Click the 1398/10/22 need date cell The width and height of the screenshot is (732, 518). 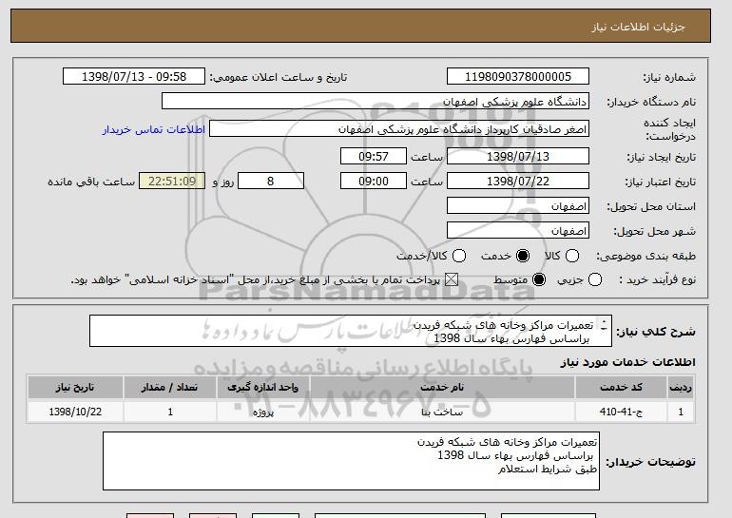[75, 412]
